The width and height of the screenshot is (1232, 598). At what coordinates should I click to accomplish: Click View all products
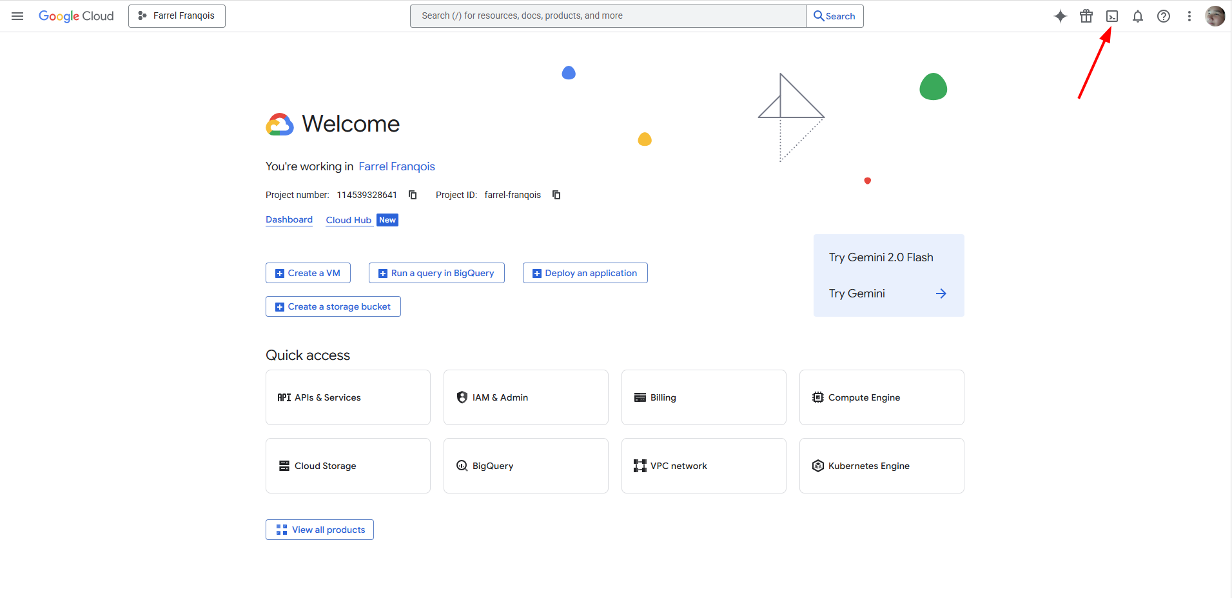point(320,530)
